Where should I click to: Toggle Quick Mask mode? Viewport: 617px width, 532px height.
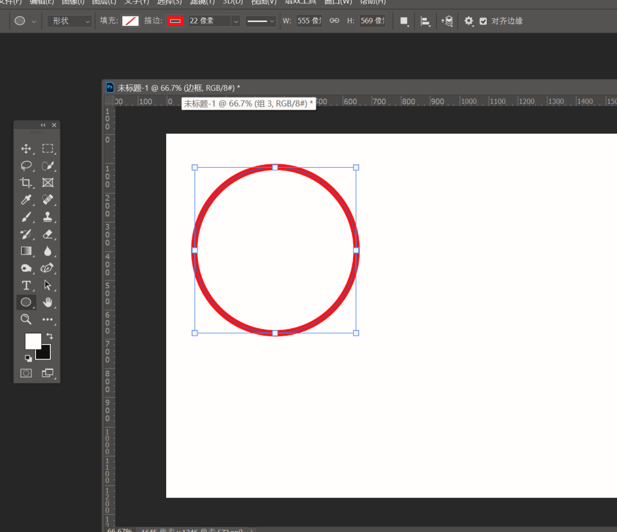tap(26, 373)
